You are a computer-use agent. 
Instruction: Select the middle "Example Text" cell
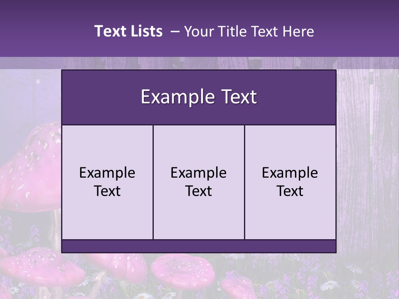[199, 182]
